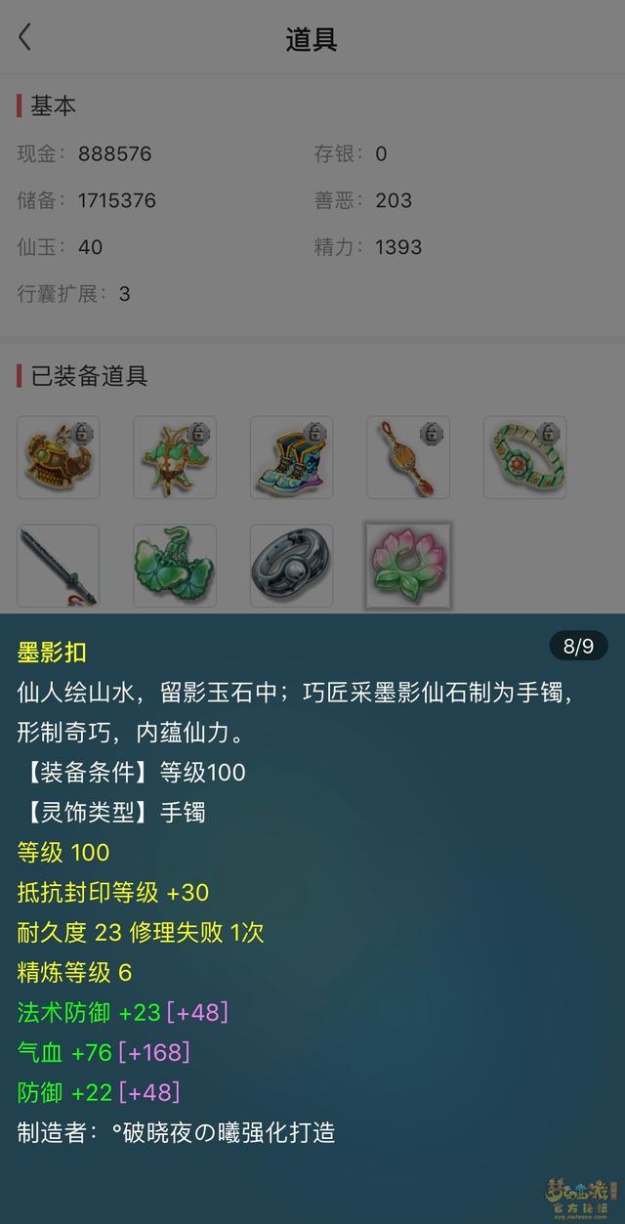625x1224 pixels.
Task: Tap the 精力 1393 value
Action: [x=398, y=247]
